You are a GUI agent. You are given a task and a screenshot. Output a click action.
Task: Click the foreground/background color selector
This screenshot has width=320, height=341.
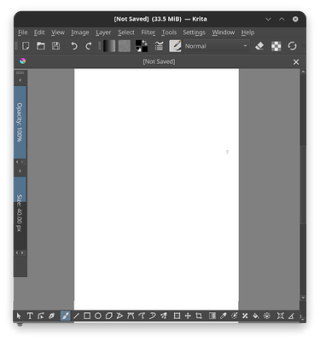point(142,46)
